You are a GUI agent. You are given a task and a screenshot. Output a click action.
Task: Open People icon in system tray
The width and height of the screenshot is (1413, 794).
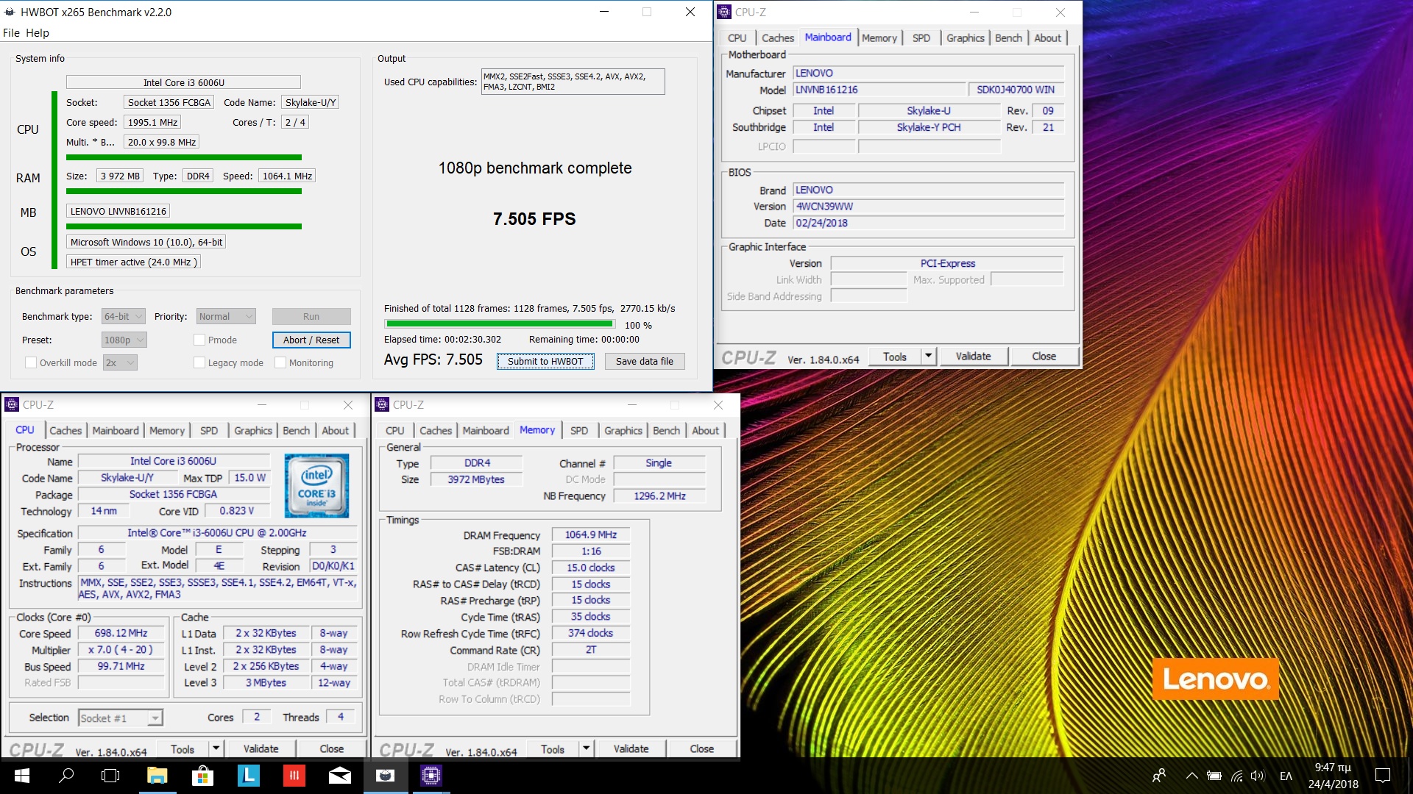pos(1159,776)
